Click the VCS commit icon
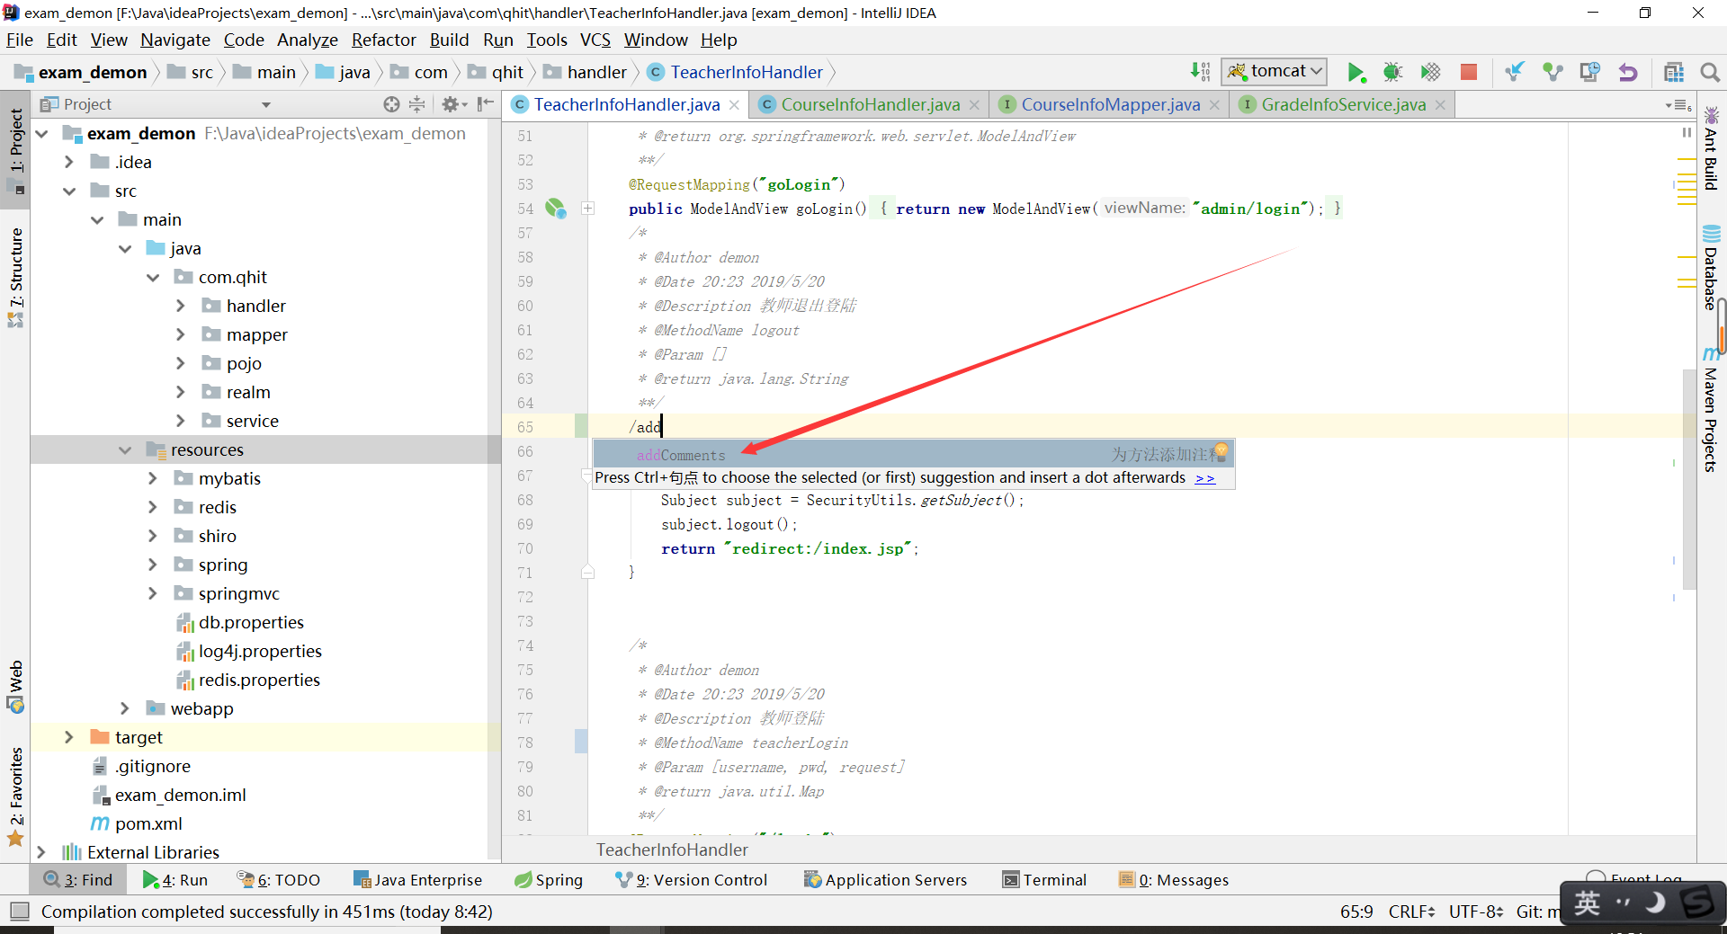The width and height of the screenshot is (1727, 934). 1553,72
